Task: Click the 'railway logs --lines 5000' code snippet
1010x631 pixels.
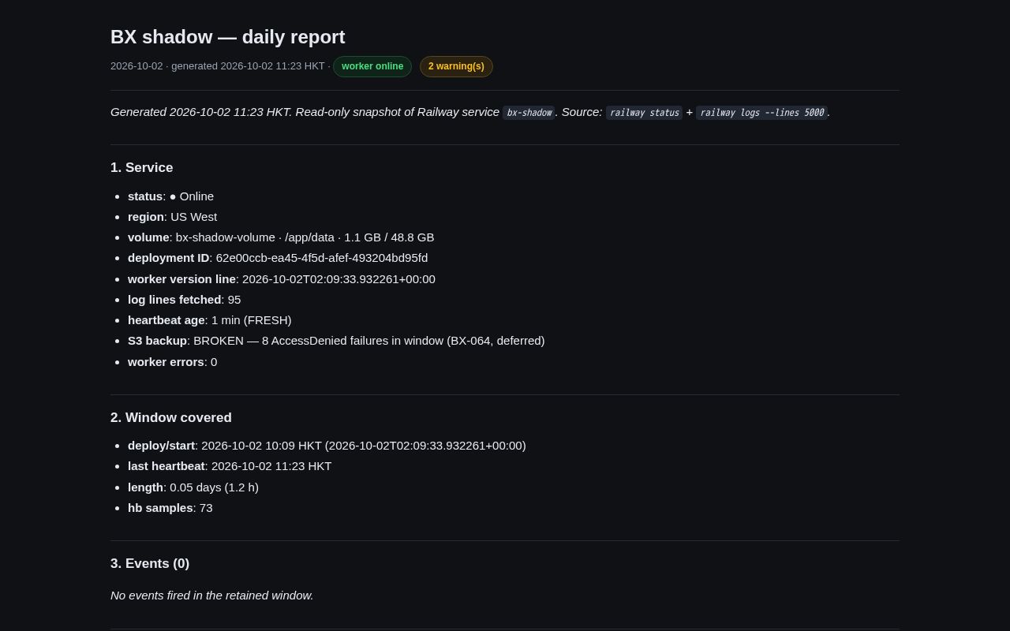Action: point(761,113)
